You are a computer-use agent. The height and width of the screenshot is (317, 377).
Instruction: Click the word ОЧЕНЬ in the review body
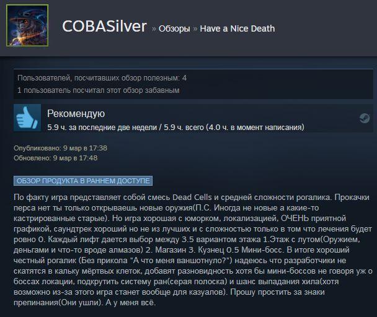pos(295,219)
